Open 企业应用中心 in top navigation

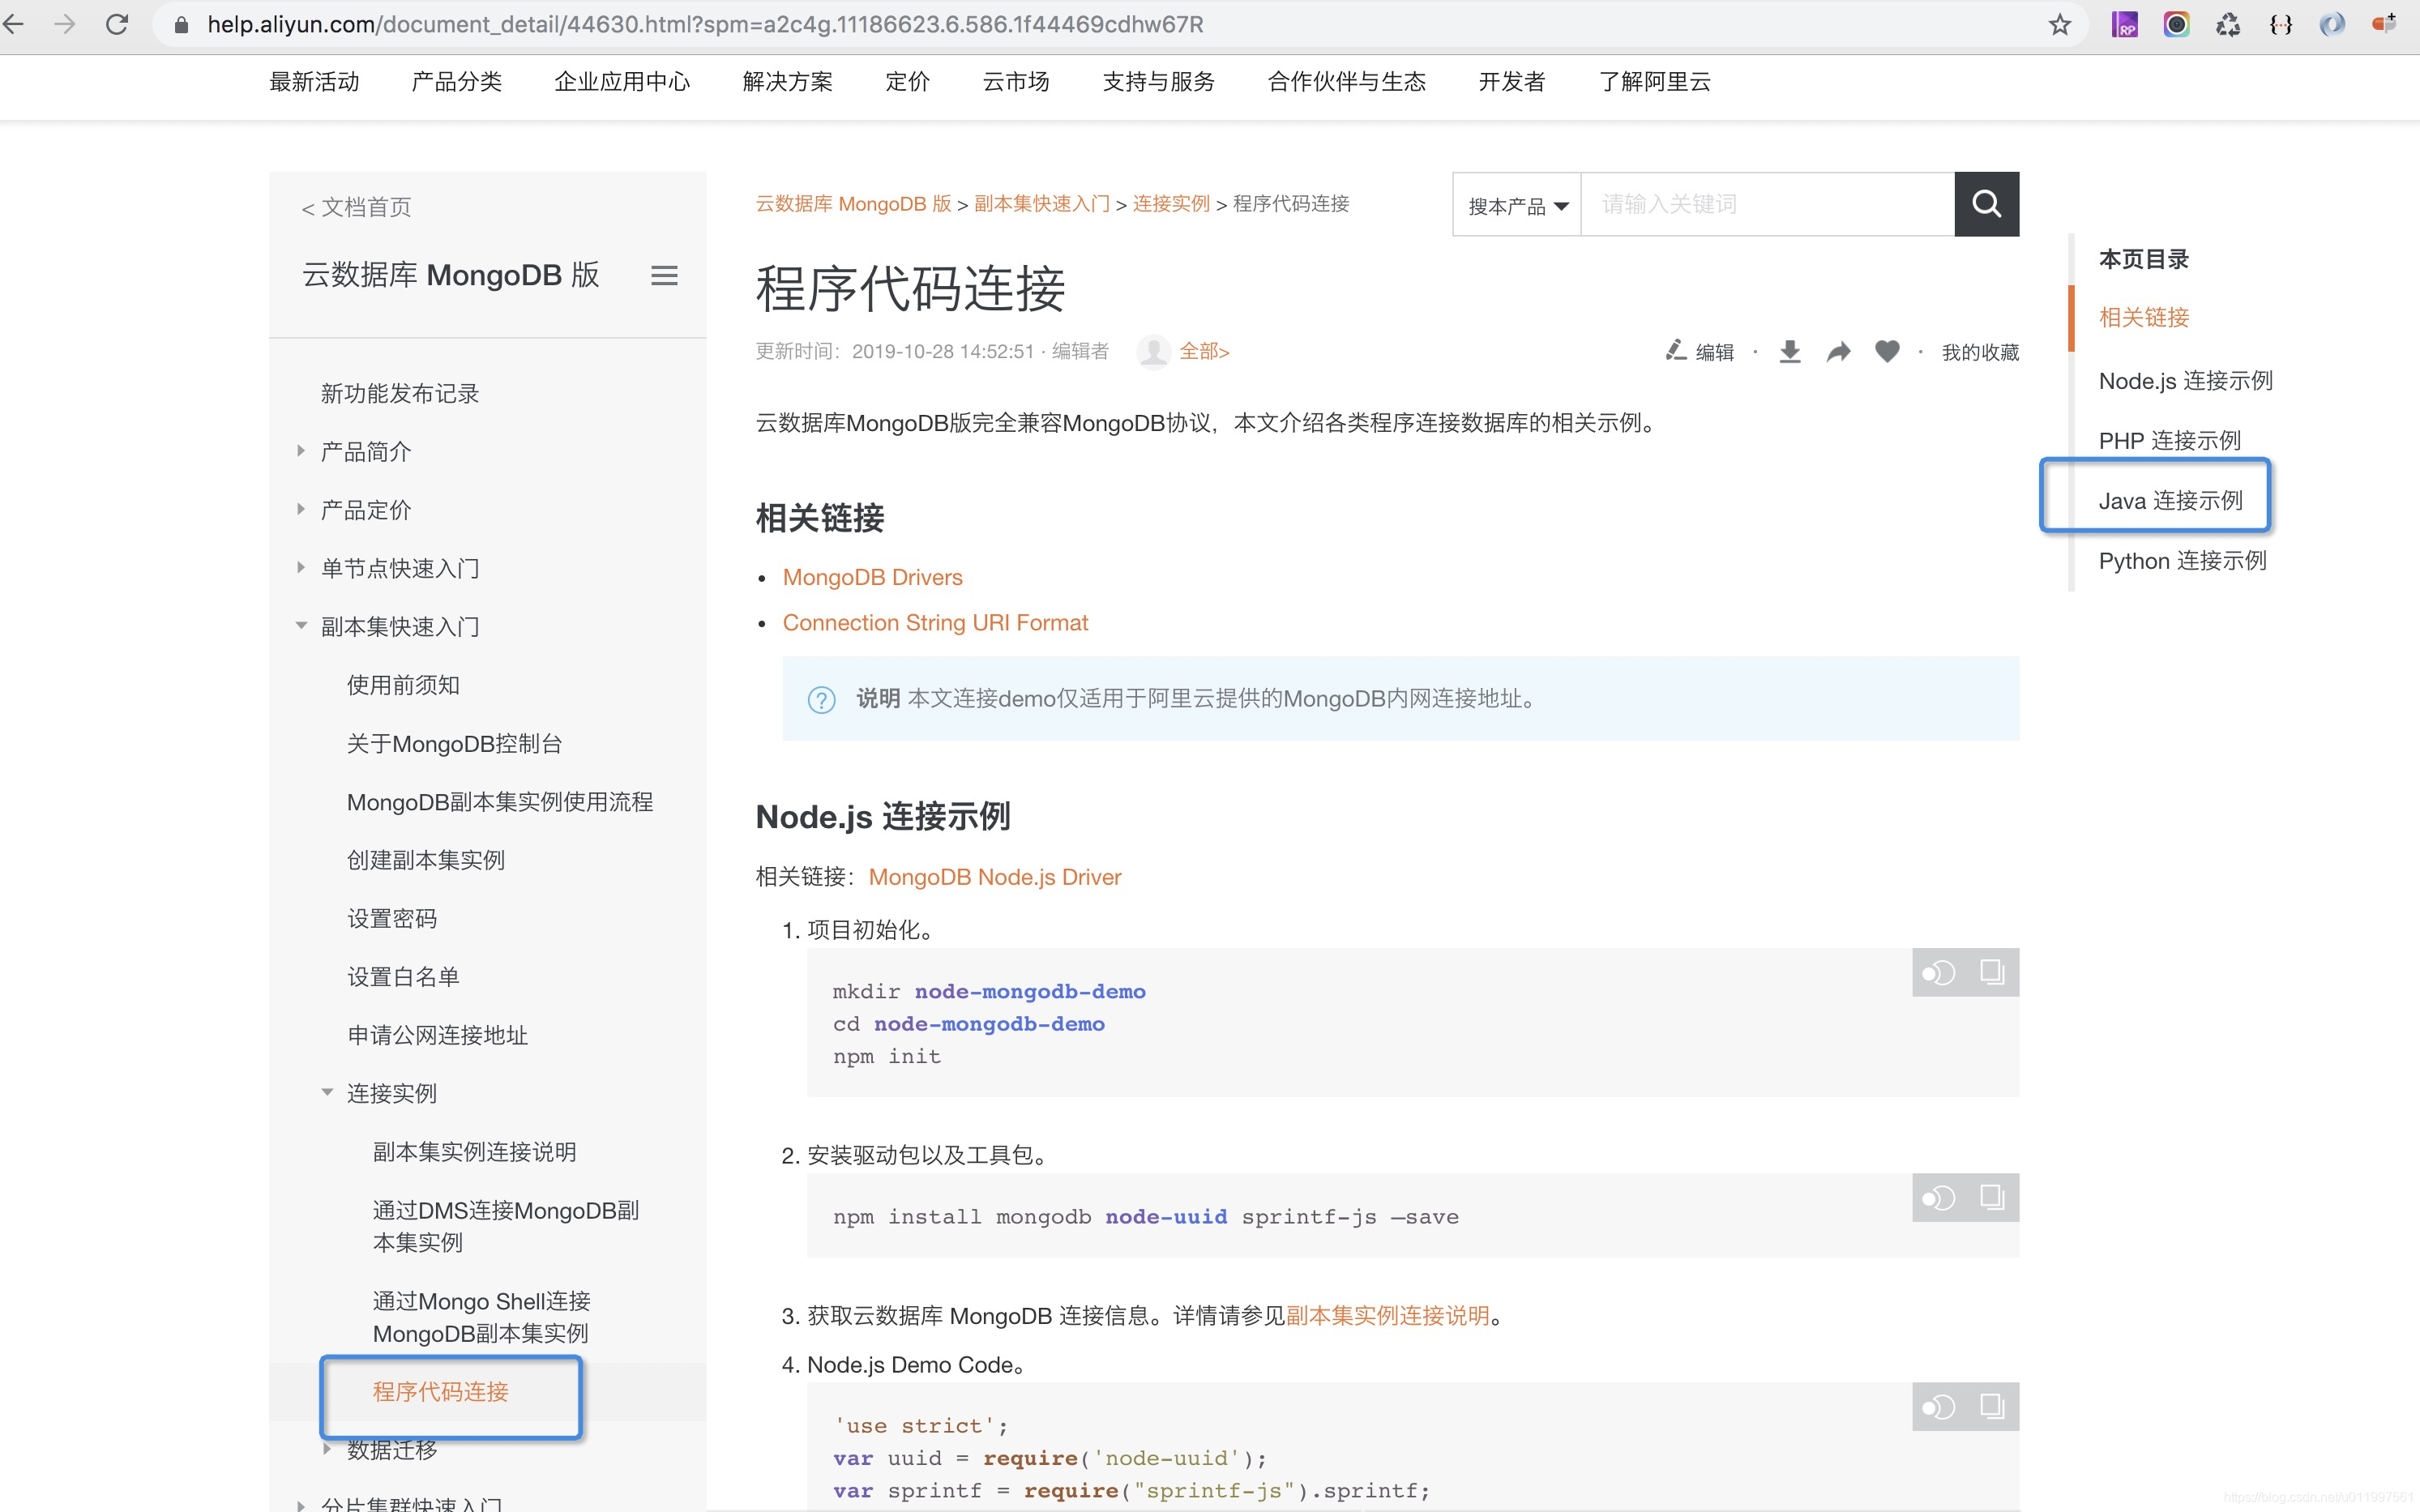tap(622, 82)
